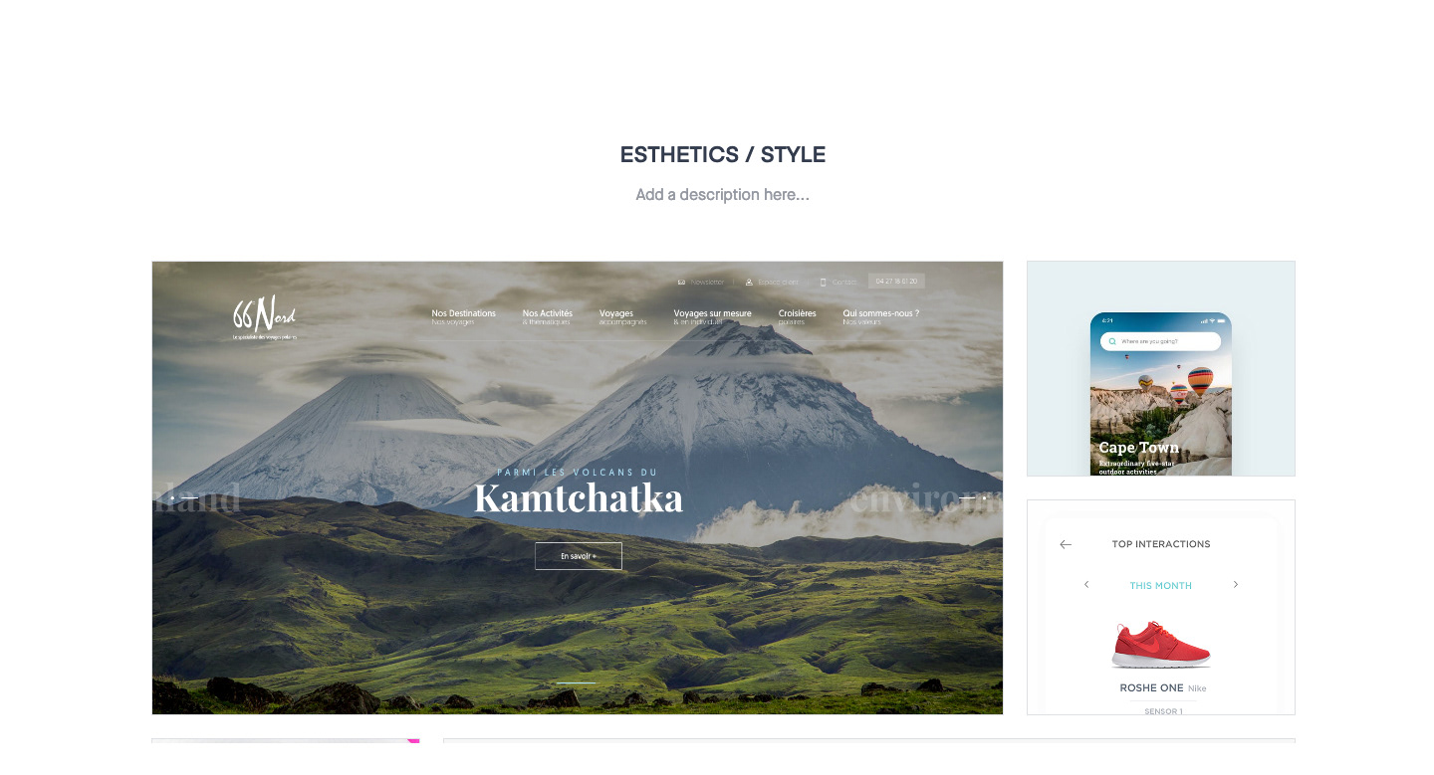Click the Espace client user icon

pos(749,282)
